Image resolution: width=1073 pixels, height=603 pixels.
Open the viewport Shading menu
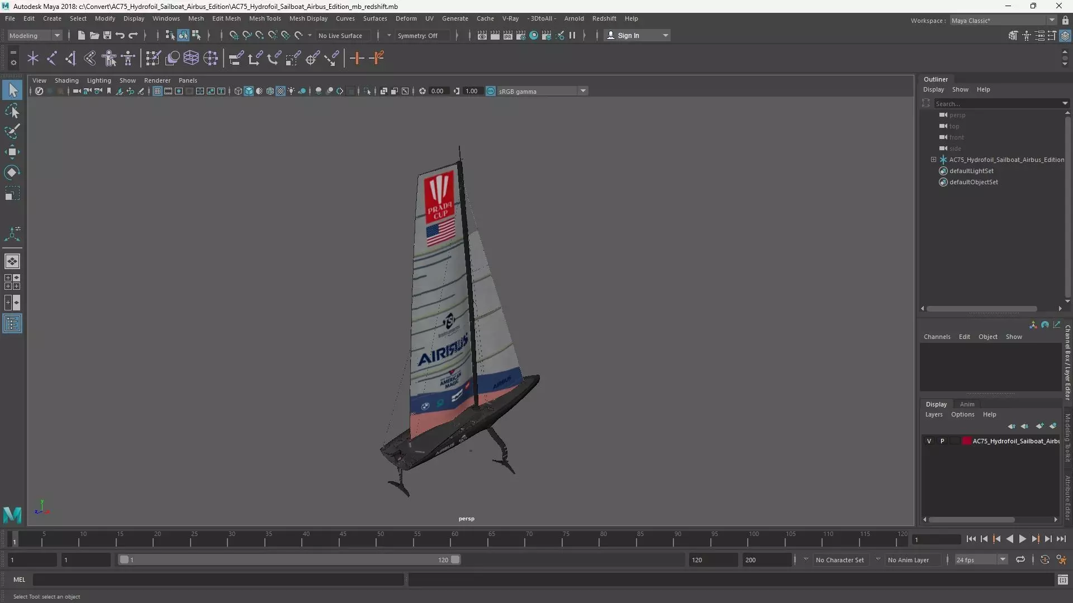67,80
